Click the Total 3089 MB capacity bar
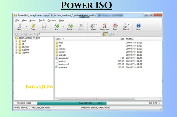Screen dimensions: 177x117 tap(91, 103)
